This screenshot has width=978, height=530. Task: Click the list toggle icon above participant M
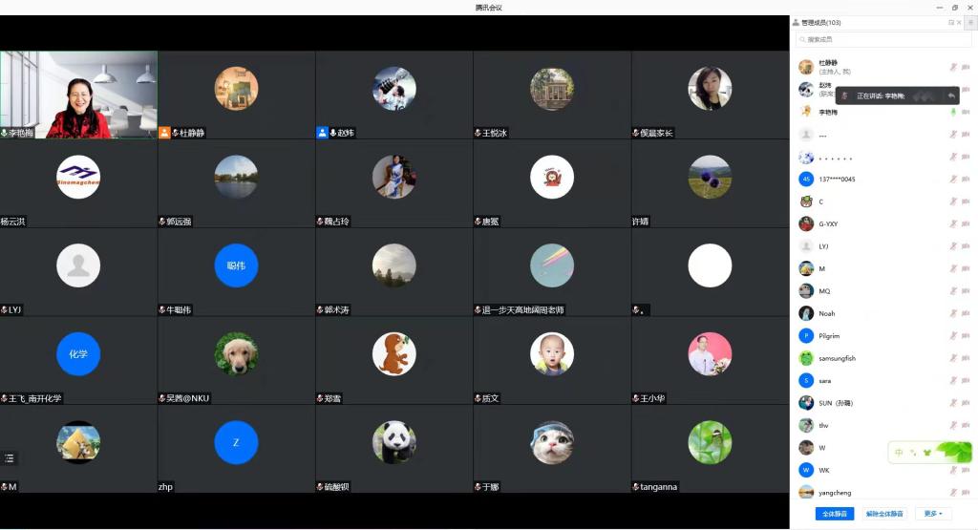coord(11,458)
